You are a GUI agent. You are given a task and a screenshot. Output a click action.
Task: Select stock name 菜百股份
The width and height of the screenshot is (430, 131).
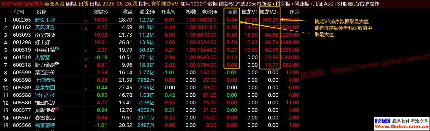point(45,73)
